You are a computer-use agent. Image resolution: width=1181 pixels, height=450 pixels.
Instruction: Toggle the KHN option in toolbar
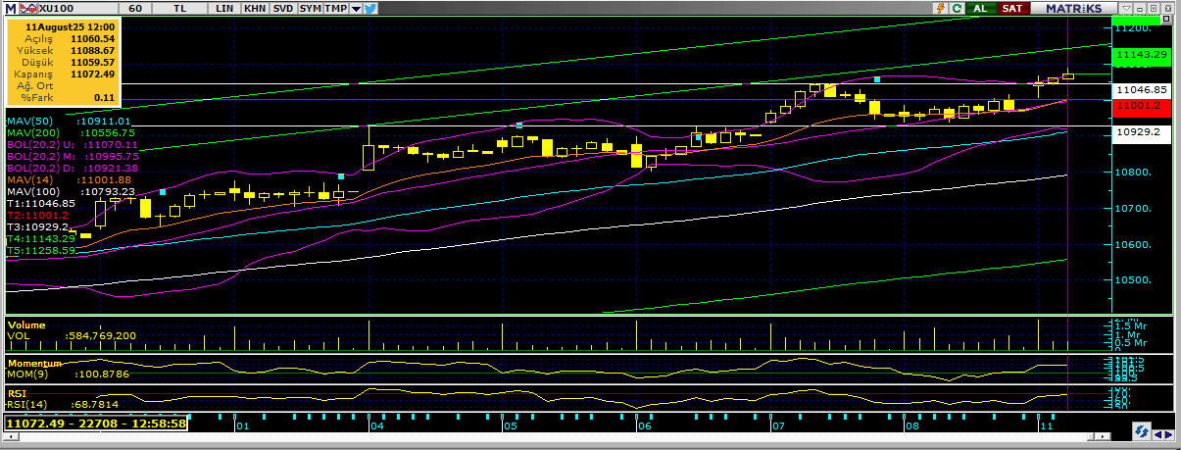click(255, 8)
